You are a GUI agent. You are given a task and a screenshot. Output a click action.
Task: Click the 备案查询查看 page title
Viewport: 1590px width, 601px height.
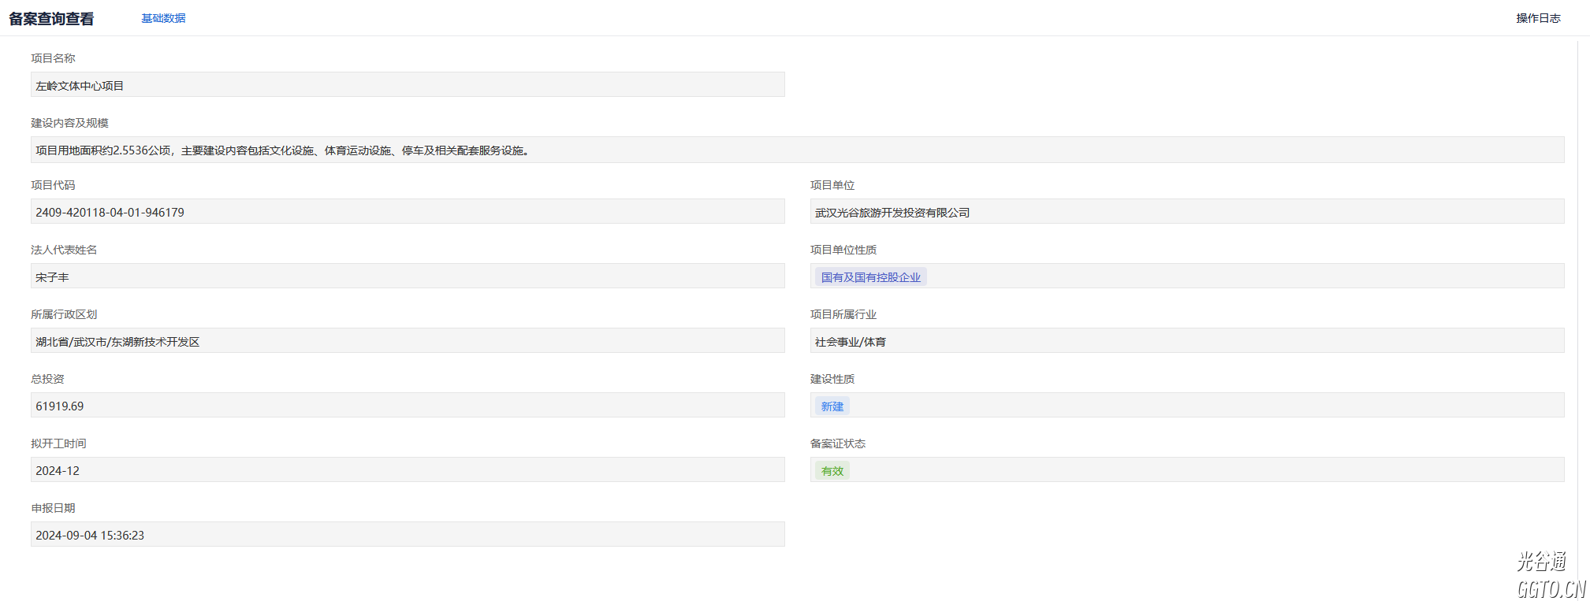click(51, 18)
